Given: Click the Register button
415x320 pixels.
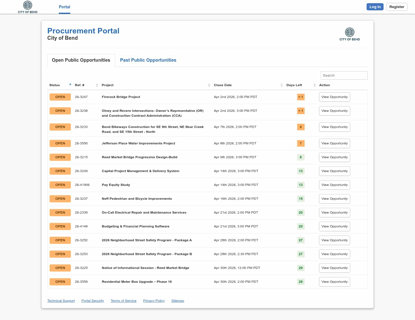Looking at the screenshot, I should tap(397, 7).
